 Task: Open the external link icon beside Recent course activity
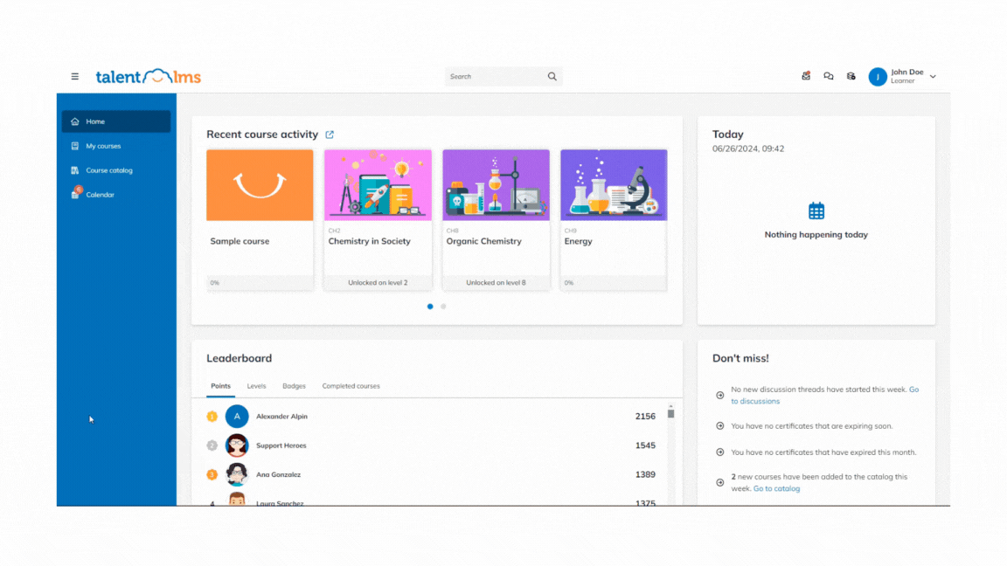click(x=330, y=135)
